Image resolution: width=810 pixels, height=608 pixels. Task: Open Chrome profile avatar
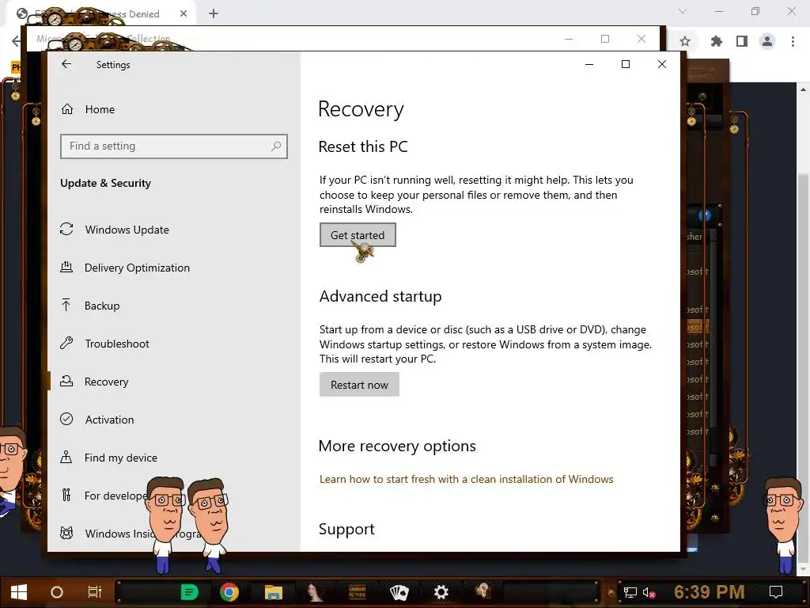point(767,41)
